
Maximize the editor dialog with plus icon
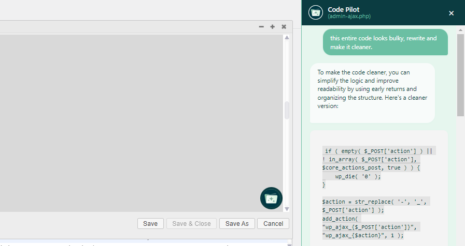273,26
